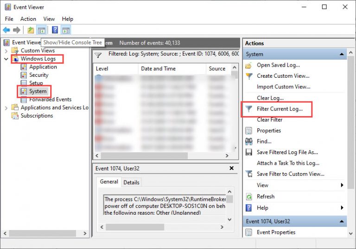Click the Security log icon in tree
This screenshot has height=249, width=356.
[x=24, y=75]
